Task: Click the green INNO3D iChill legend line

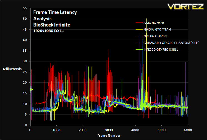Action: [139, 50]
